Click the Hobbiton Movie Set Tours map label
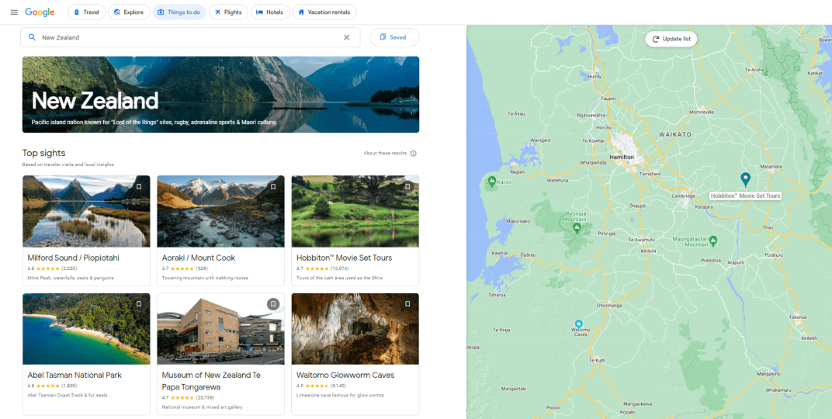The height and width of the screenshot is (419, 832). click(x=745, y=196)
